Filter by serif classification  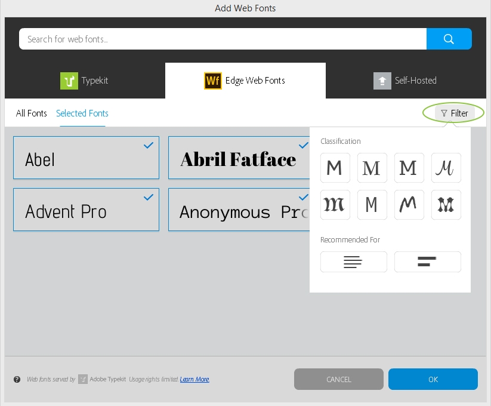372,168
